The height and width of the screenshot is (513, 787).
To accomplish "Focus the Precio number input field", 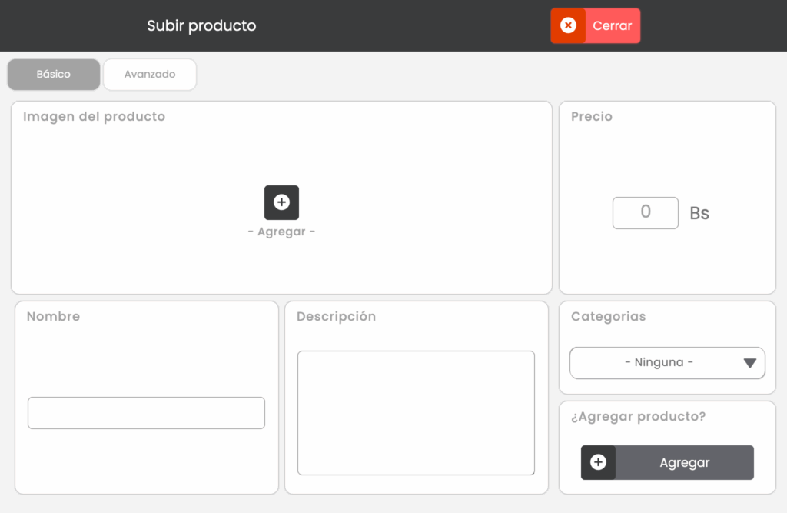I will (645, 213).
